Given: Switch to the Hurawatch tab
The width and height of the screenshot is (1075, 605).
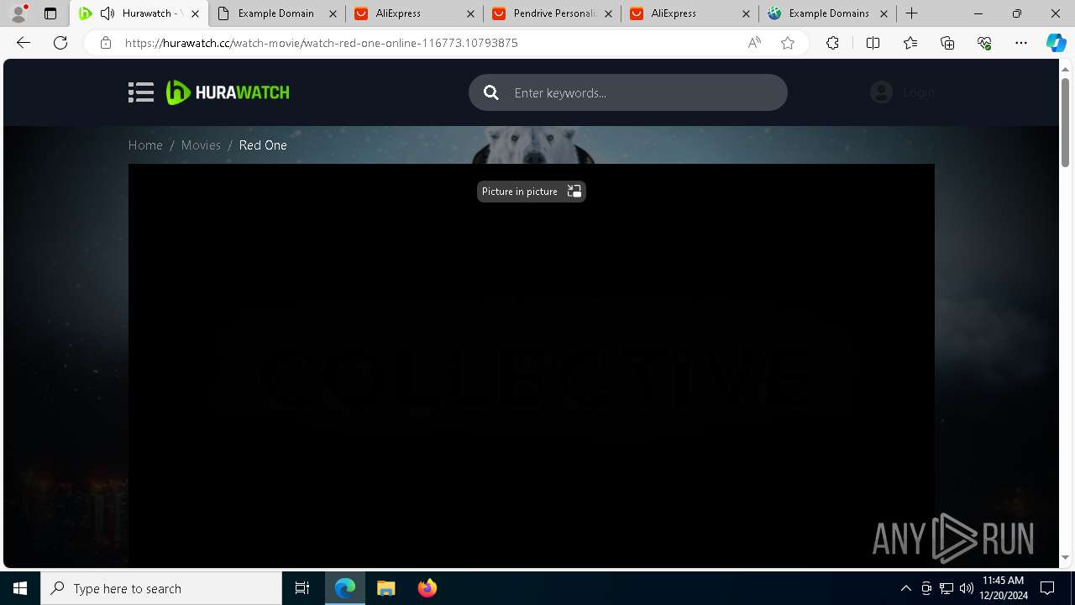Looking at the screenshot, I should [x=139, y=13].
